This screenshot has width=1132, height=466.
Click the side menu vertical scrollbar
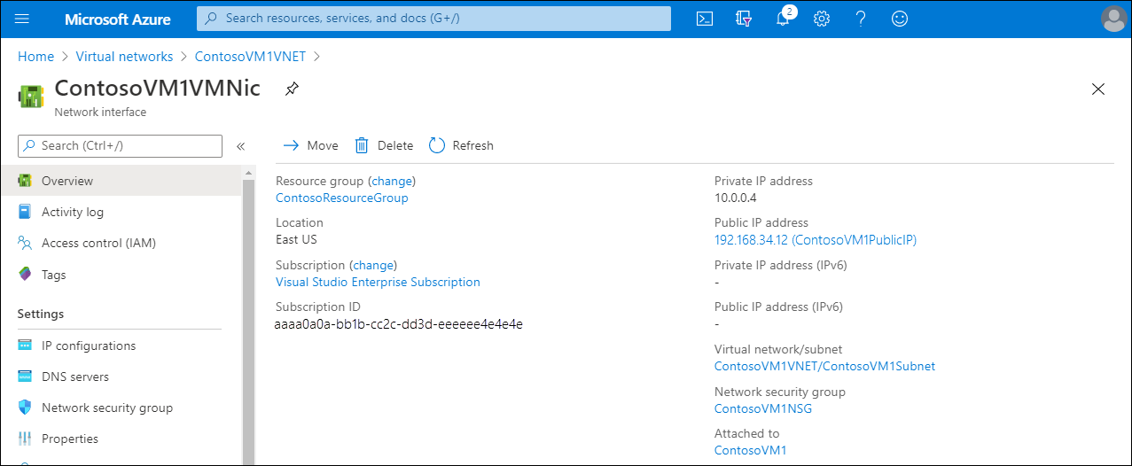[x=248, y=315]
